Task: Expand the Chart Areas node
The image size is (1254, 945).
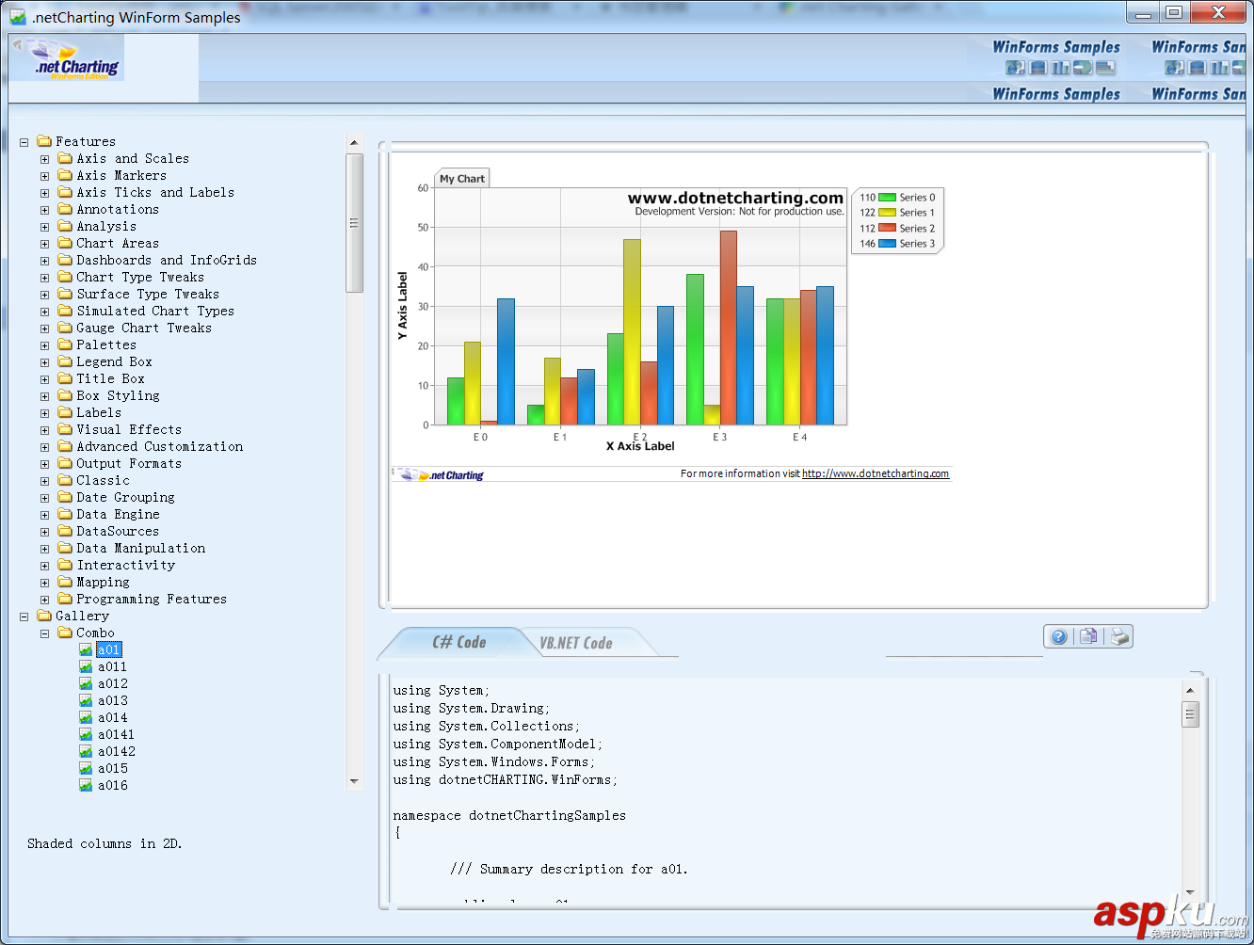Action: (x=44, y=244)
